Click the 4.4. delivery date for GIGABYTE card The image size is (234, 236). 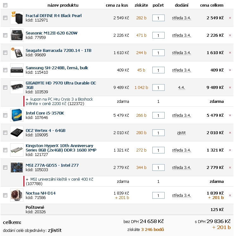click(181, 87)
